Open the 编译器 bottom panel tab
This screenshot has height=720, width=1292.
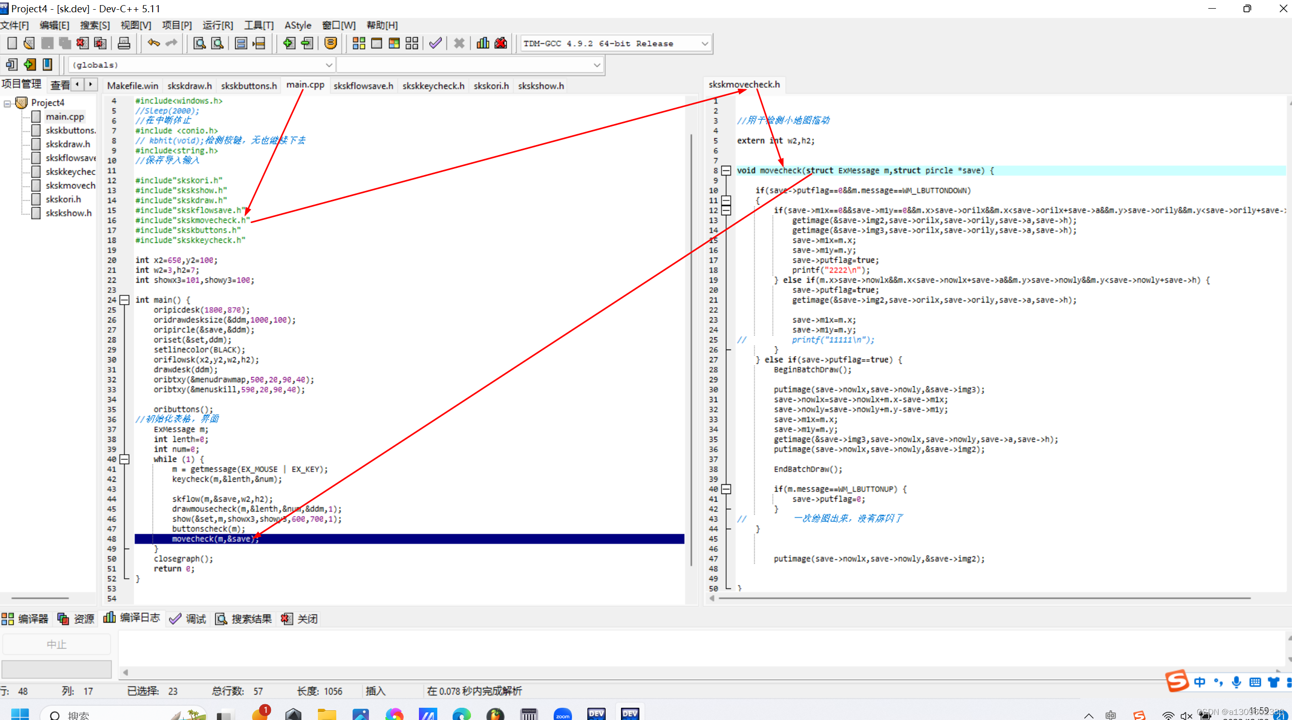point(25,619)
